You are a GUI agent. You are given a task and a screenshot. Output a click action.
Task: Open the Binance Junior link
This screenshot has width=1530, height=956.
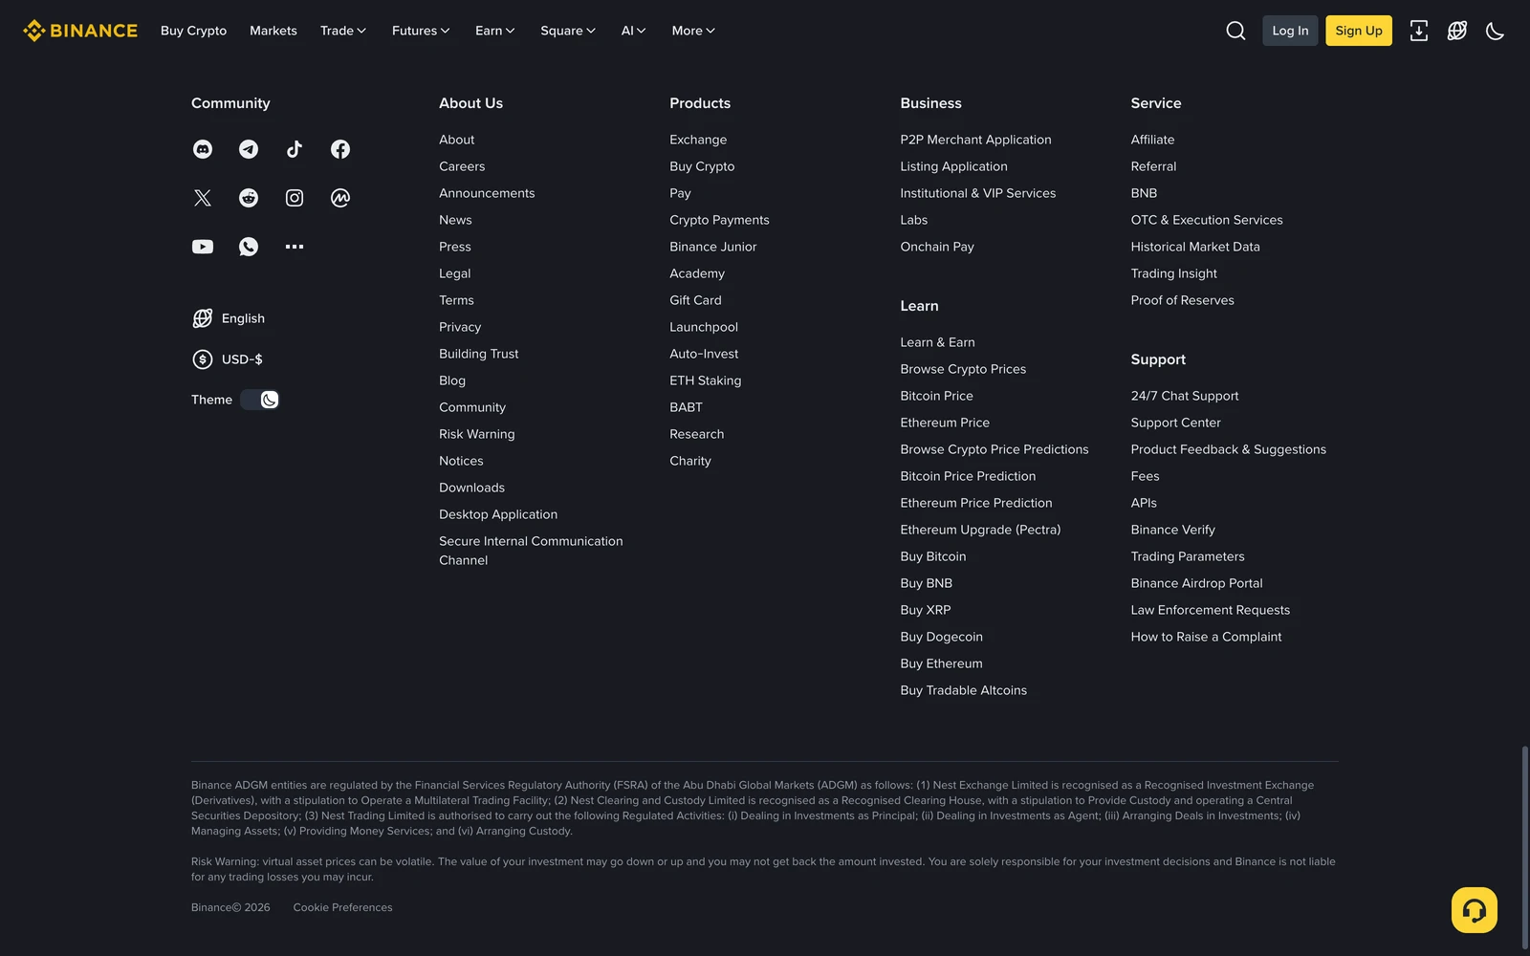pyautogui.click(x=713, y=247)
